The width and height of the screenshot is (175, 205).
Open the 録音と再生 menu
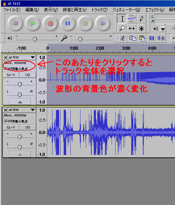tap(75, 10)
